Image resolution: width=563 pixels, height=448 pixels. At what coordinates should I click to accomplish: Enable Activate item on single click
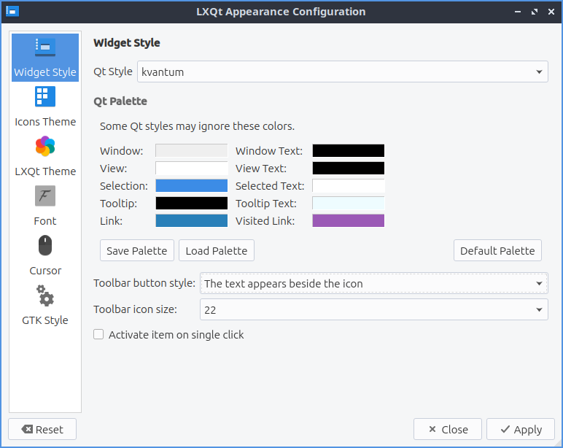98,335
